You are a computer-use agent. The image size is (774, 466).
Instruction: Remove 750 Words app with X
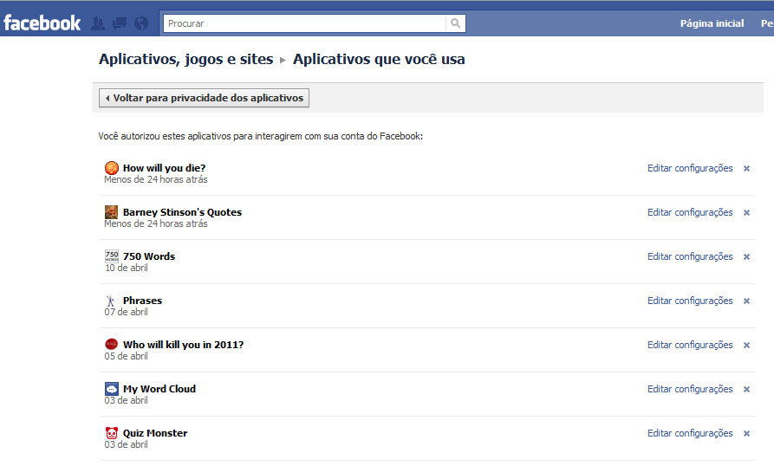(746, 257)
